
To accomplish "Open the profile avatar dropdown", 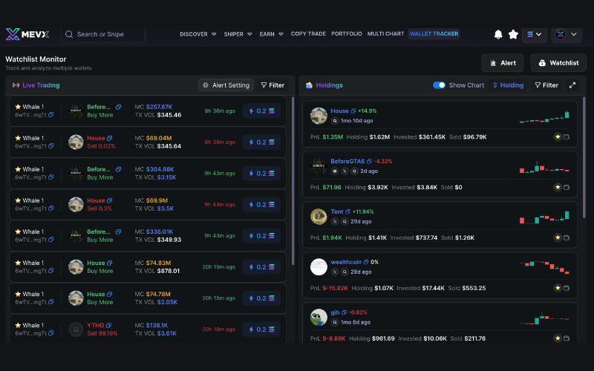I will tap(567, 34).
